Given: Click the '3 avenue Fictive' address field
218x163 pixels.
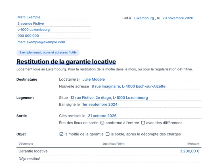Looking at the screenshot, I should tap(54, 23).
